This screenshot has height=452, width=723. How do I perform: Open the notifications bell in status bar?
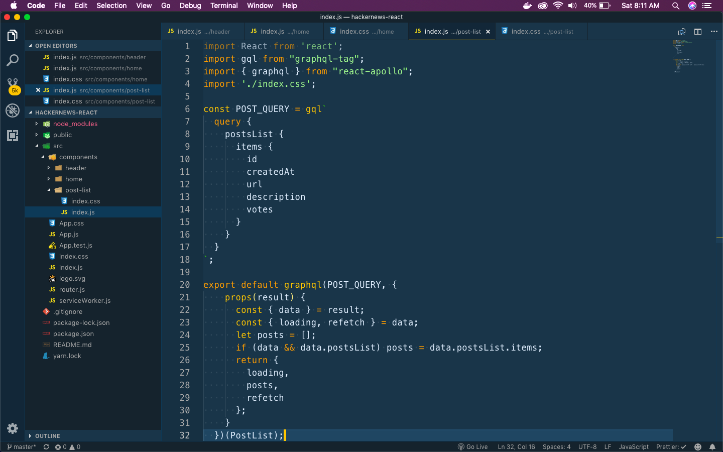click(712, 447)
